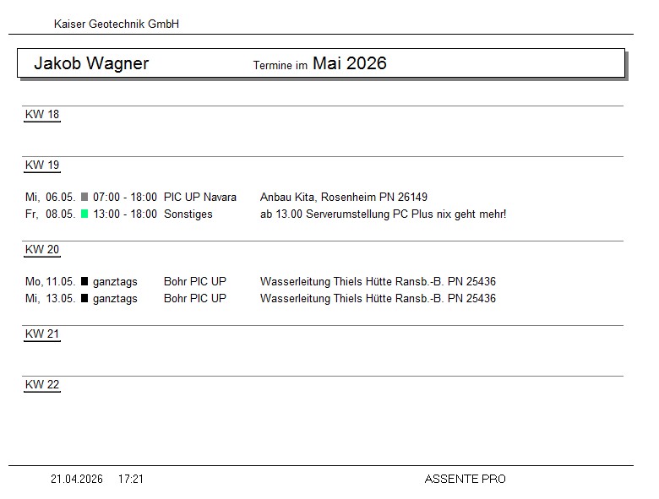
Task: Click the black color marker for Mi 13.05.
Action: pos(84,299)
